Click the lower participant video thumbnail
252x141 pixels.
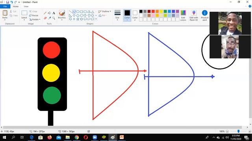pos(230,47)
